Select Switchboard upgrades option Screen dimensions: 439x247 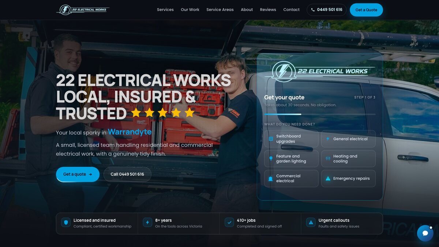click(291, 139)
